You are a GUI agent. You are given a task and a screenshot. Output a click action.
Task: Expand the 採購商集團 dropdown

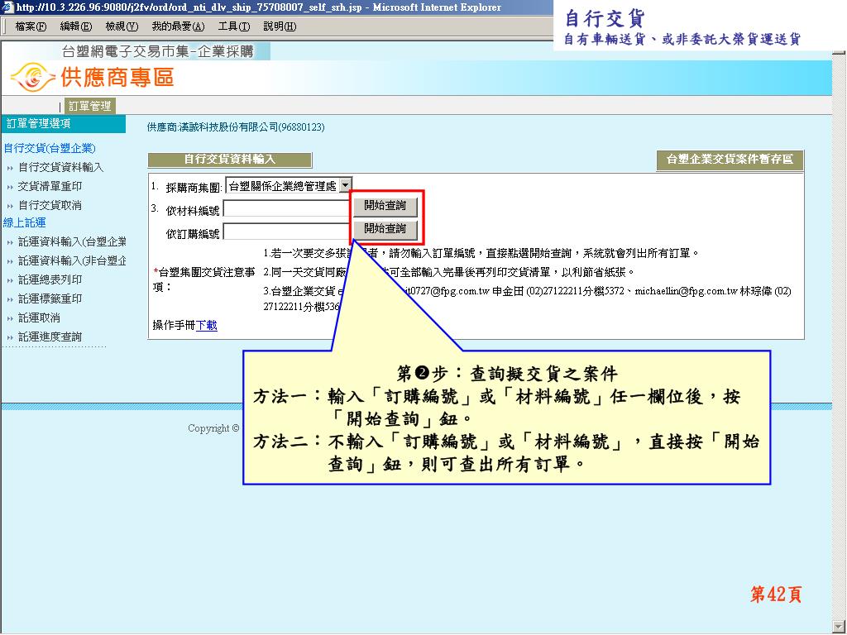tap(345, 186)
